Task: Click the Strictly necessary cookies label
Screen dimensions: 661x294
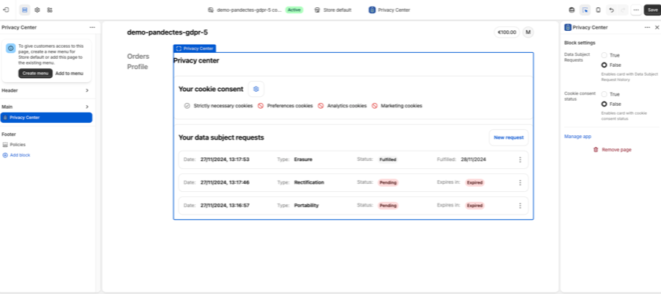Action: click(x=223, y=106)
